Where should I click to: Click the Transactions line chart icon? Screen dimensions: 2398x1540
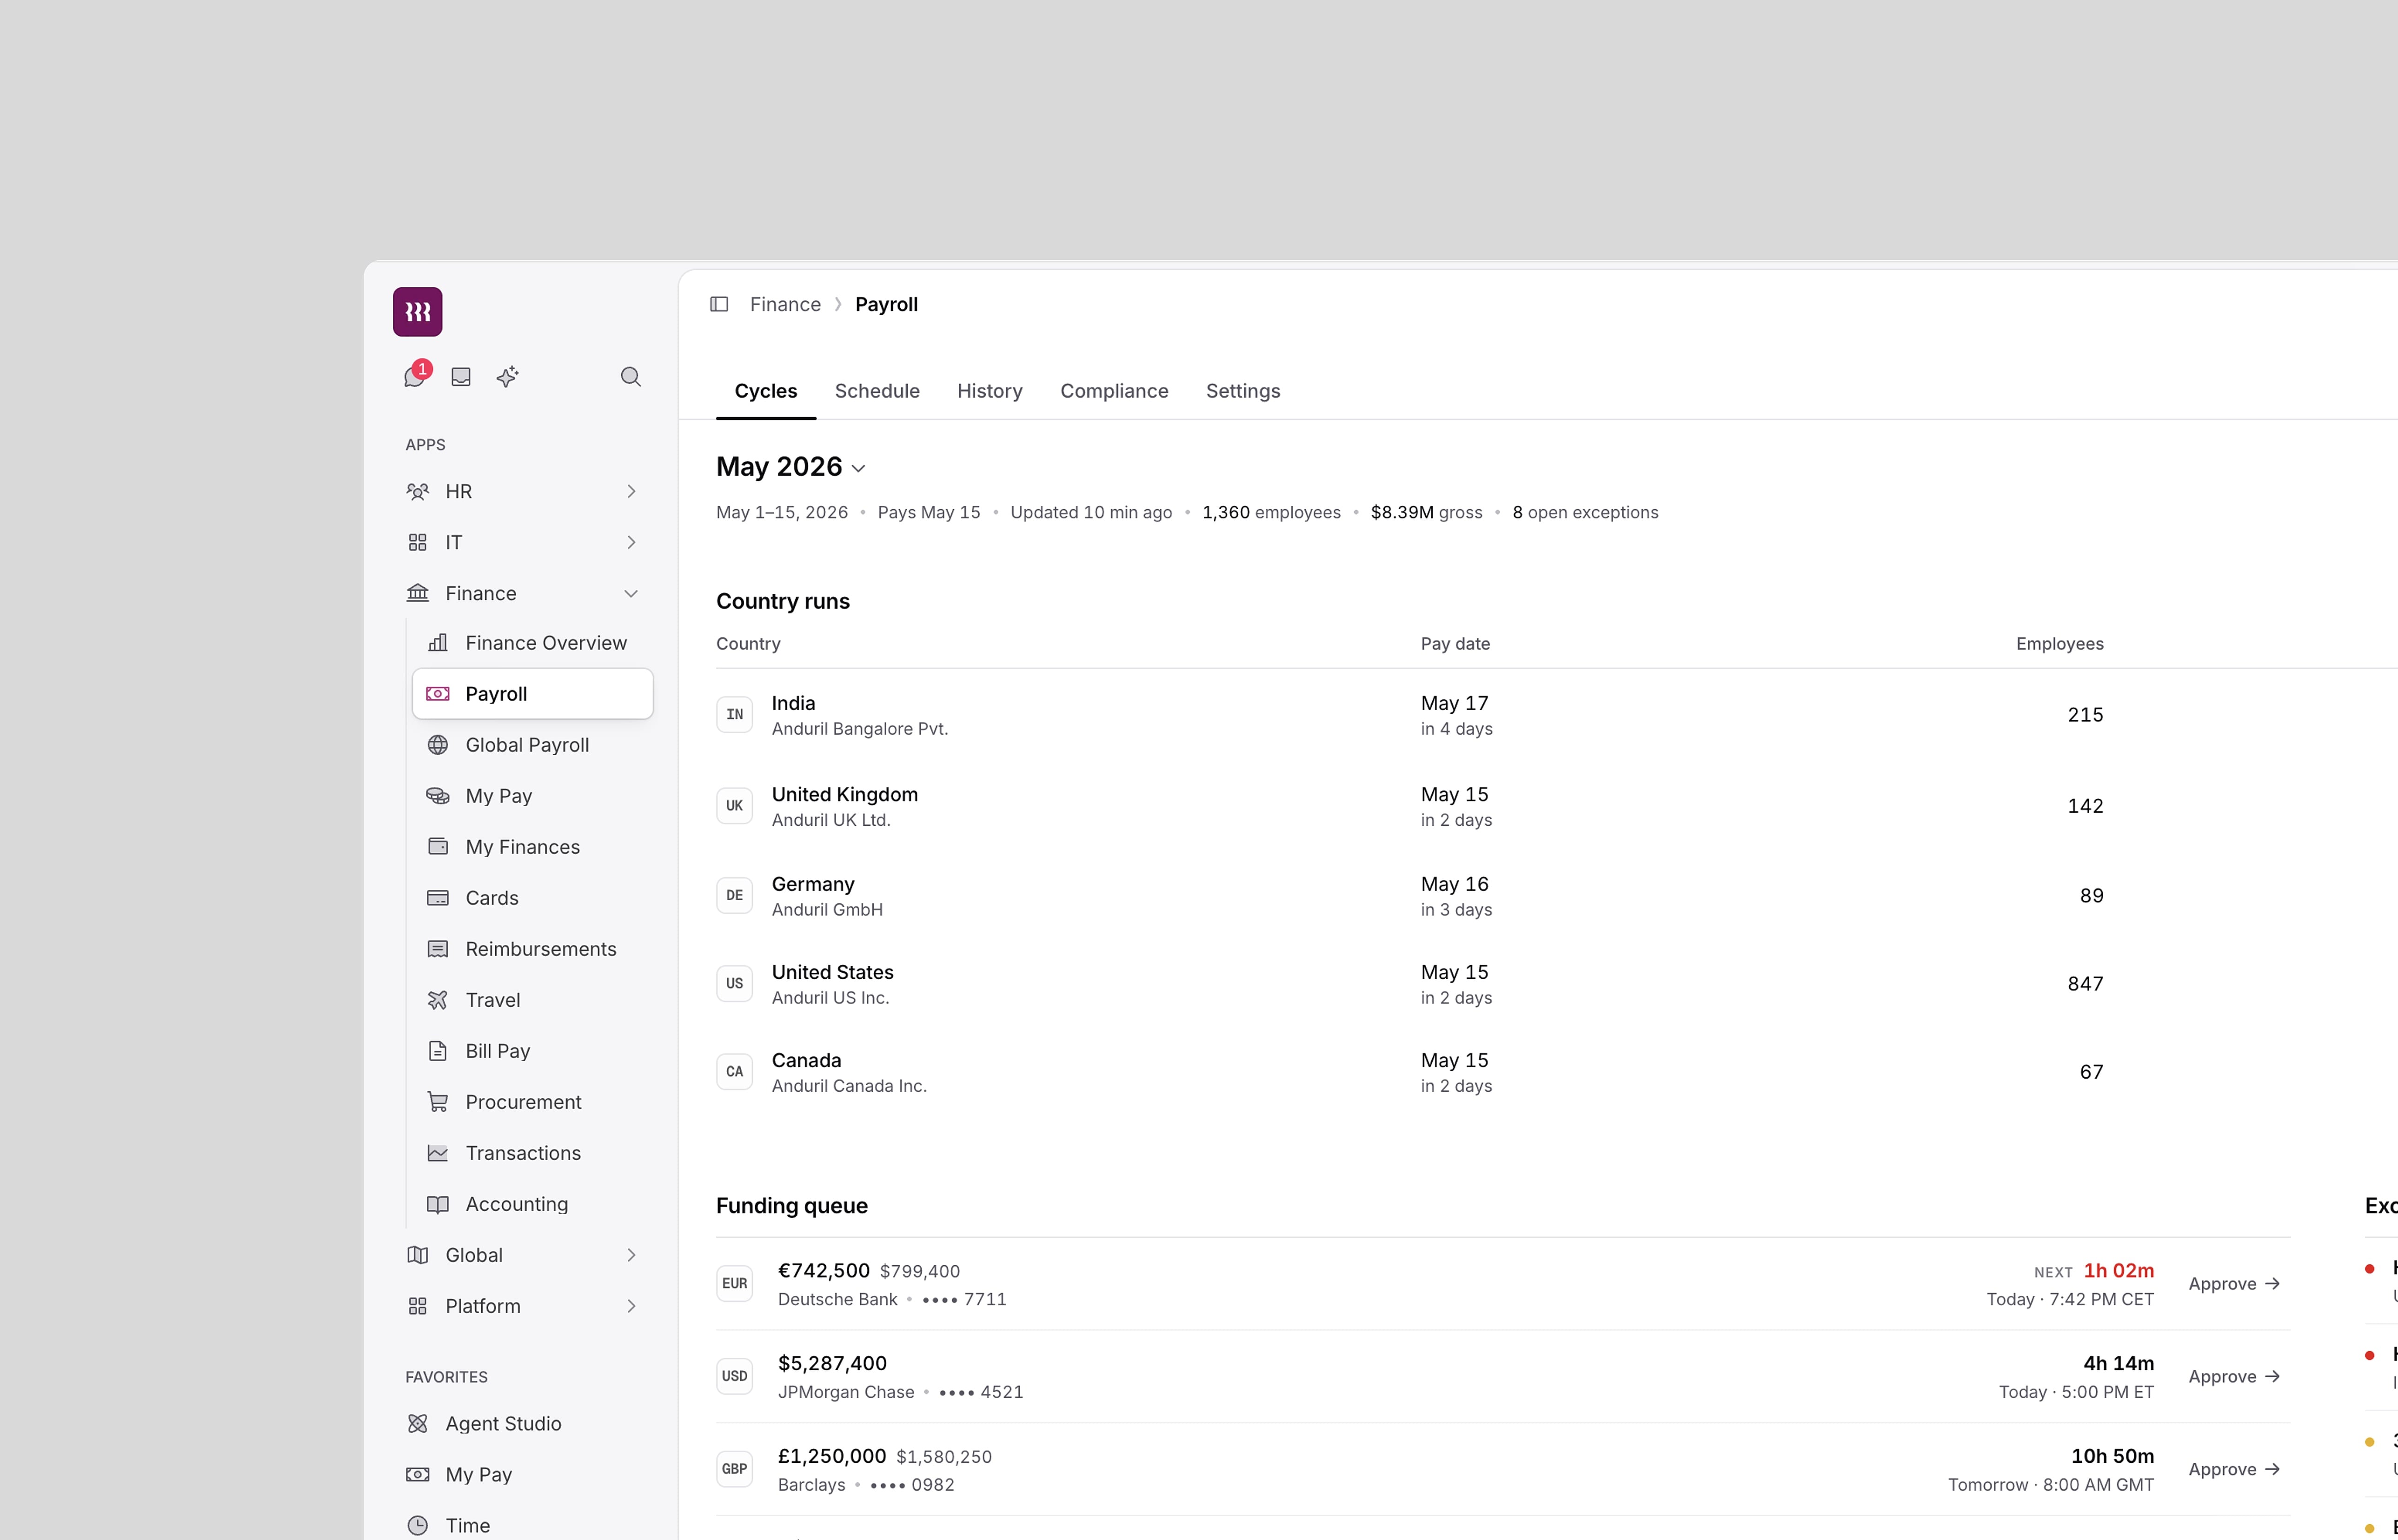pyautogui.click(x=438, y=1153)
